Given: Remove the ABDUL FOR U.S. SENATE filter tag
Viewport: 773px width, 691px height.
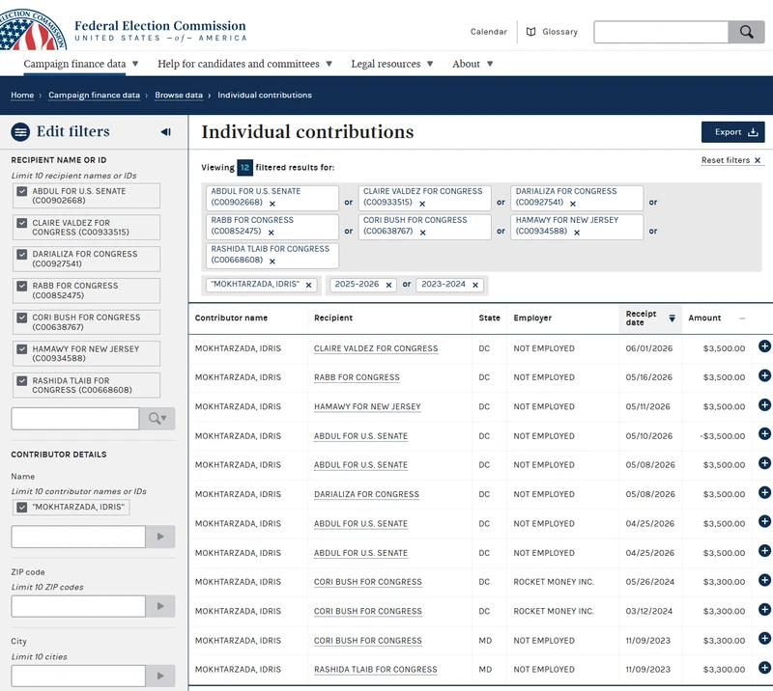Looking at the screenshot, I should 272,204.
